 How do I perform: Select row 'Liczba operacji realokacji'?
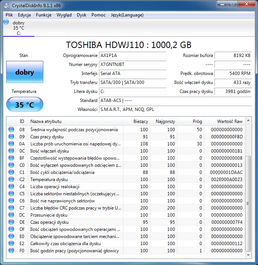[126, 186]
